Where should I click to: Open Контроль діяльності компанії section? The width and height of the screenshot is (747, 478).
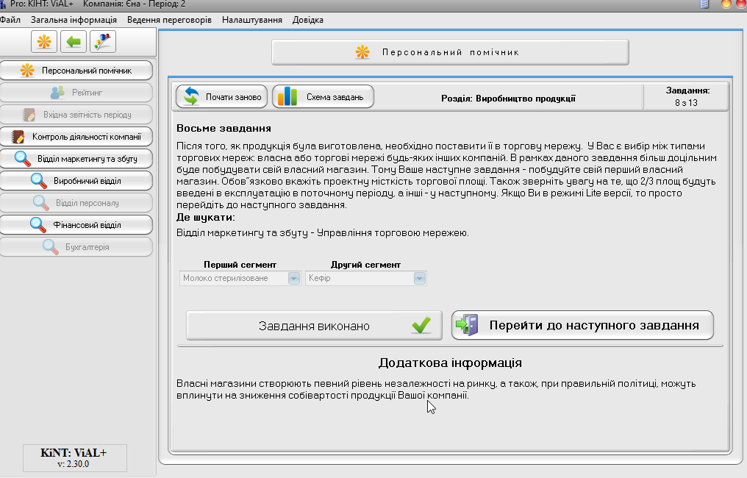tap(76, 137)
